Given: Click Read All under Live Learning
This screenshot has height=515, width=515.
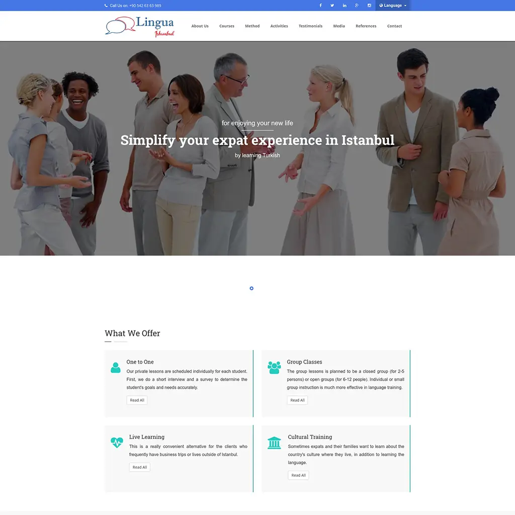Looking at the screenshot, I should (140, 467).
